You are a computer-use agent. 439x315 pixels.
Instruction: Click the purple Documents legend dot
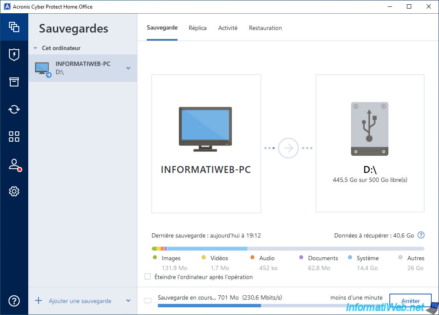point(301,257)
